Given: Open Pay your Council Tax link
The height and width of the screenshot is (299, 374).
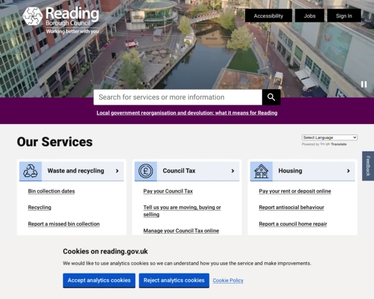Looking at the screenshot, I should click(168, 191).
